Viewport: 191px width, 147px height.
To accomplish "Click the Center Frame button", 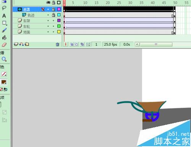I will click(x=66, y=44).
